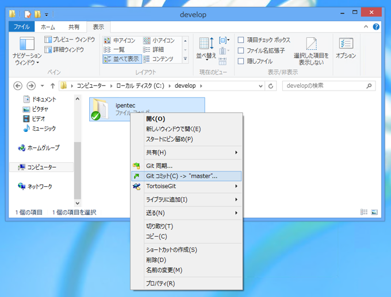Enable 隠しファイル checkbox
Screen dimensions: 391x297
241,61
